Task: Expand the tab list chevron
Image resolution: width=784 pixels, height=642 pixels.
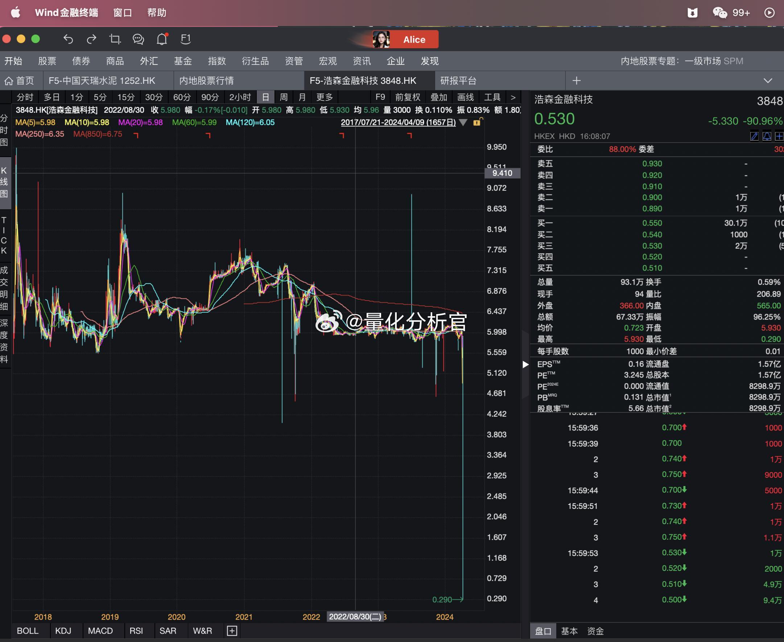Action: click(768, 81)
